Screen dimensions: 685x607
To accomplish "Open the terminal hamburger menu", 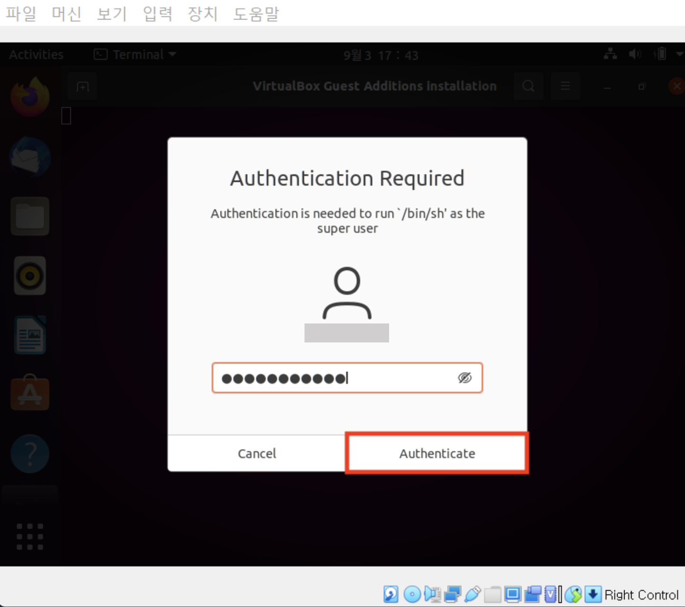I will [565, 86].
